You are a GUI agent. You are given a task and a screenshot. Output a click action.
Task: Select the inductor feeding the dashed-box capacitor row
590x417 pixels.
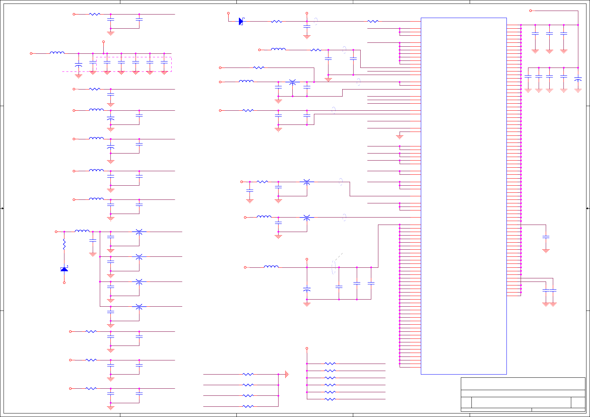pos(57,53)
